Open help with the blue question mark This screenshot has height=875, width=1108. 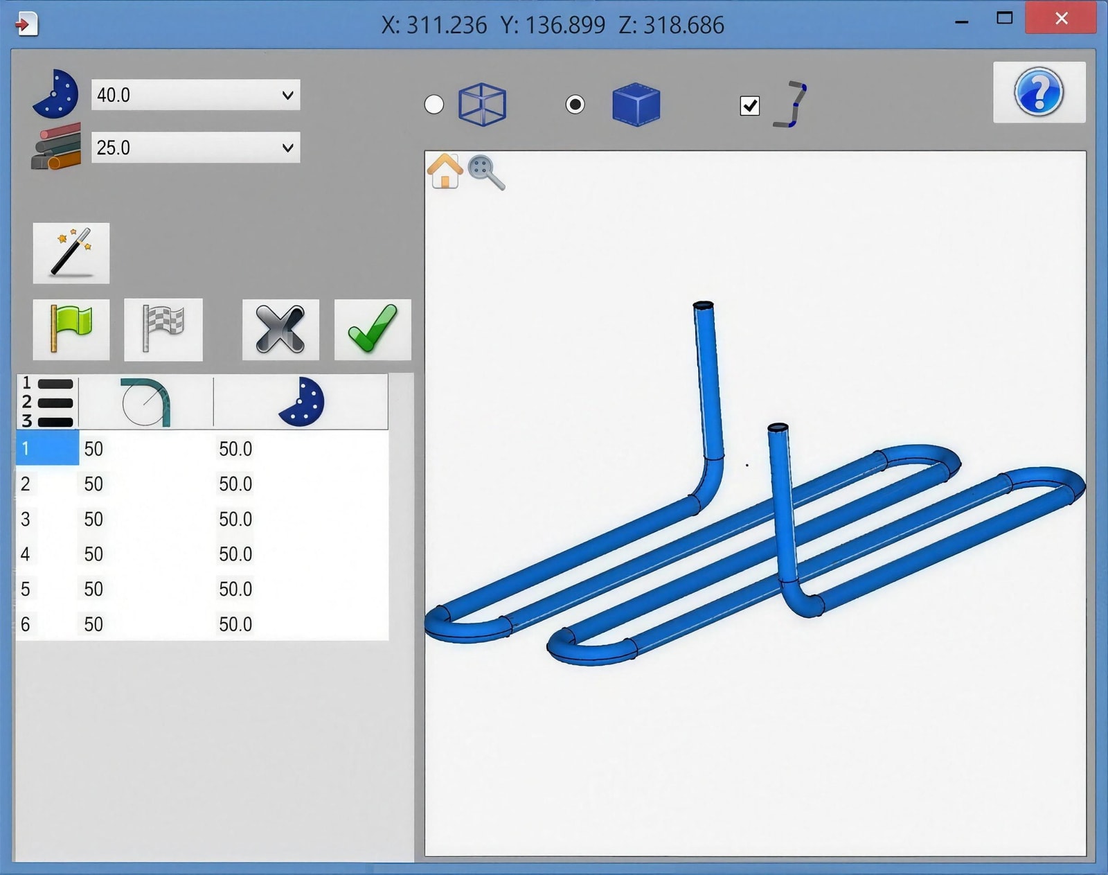[x=1039, y=92]
